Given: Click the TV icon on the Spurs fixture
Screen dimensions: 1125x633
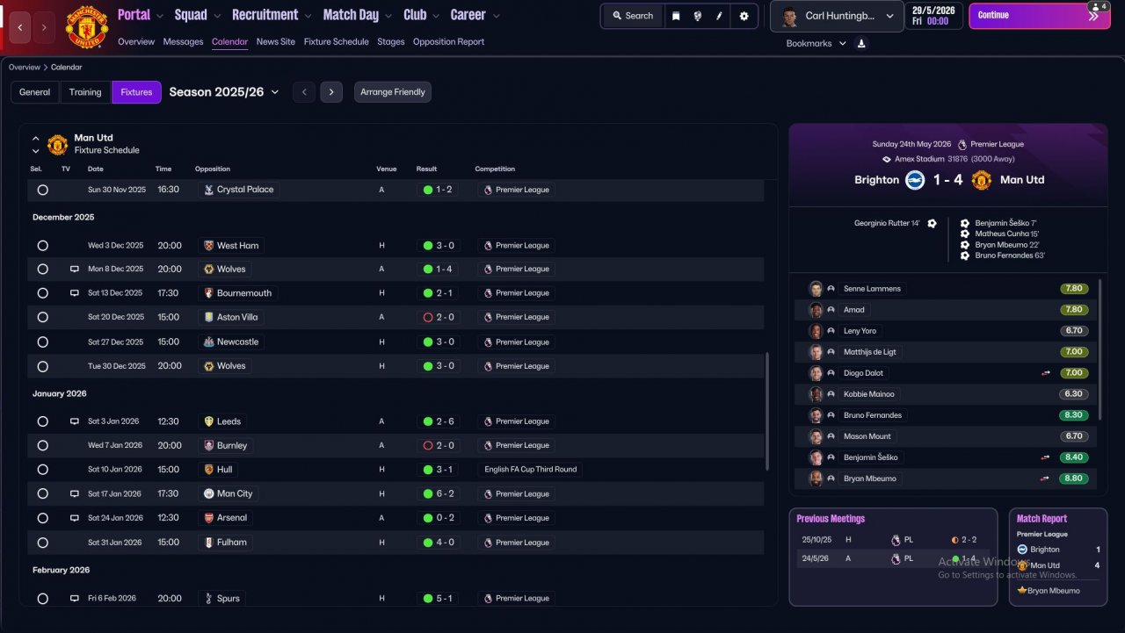Looking at the screenshot, I should (x=75, y=599).
